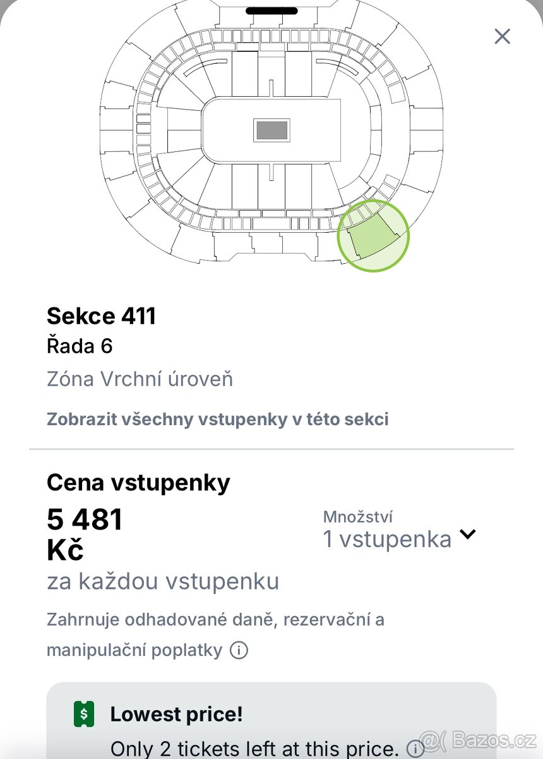The image size is (543, 759).
Task: Click the Řada 6 row label
Action: [80, 346]
